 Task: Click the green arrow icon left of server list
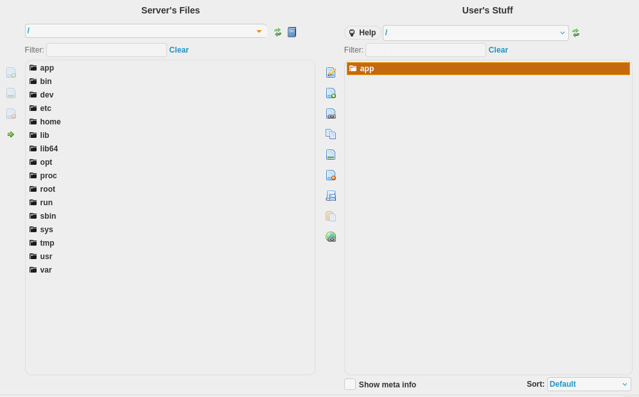click(11, 134)
